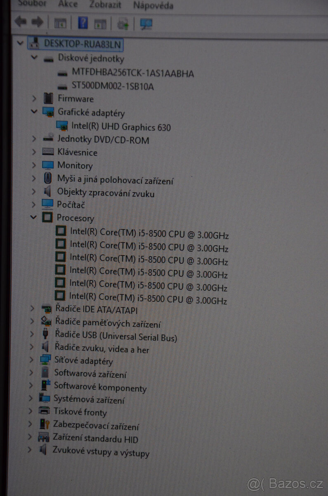Expand Řadiče zvuku, videa a her
This screenshot has width=328, height=496.
point(31,347)
